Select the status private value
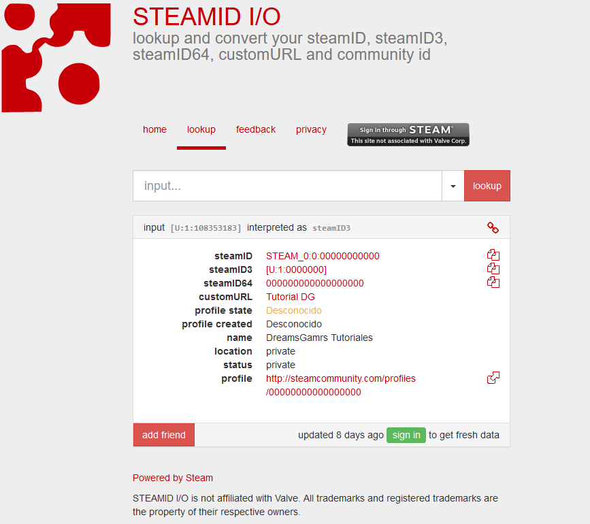Image resolution: width=590 pixels, height=524 pixels. pyautogui.click(x=280, y=365)
